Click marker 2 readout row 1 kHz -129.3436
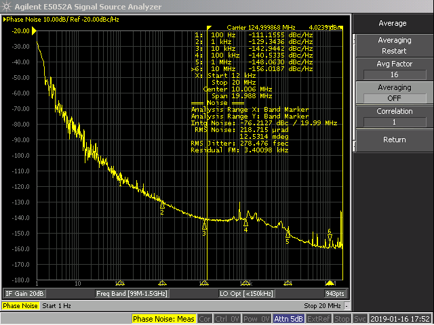The width and height of the screenshot is (434, 325). coord(254,42)
